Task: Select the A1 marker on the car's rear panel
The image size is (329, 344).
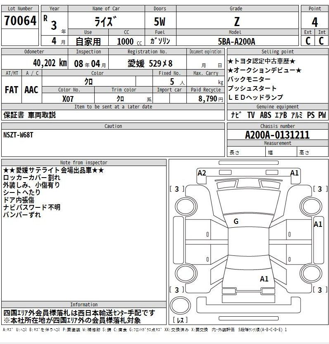Action: coord(265,279)
